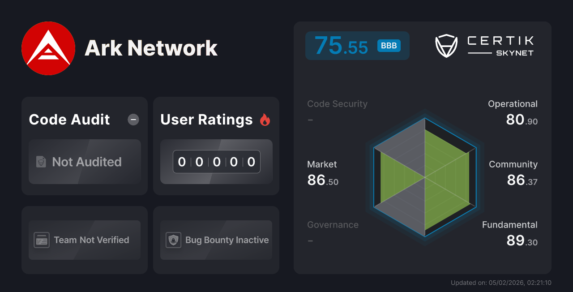Image resolution: width=573 pixels, height=292 pixels.
Task: Open the CertiK Skynet wordmark logo
Action: pyautogui.click(x=500, y=45)
